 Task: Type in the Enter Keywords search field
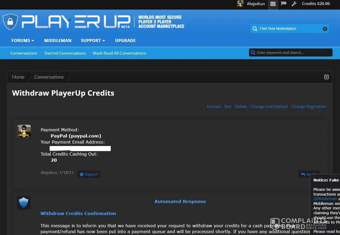(x=292, y=52)
